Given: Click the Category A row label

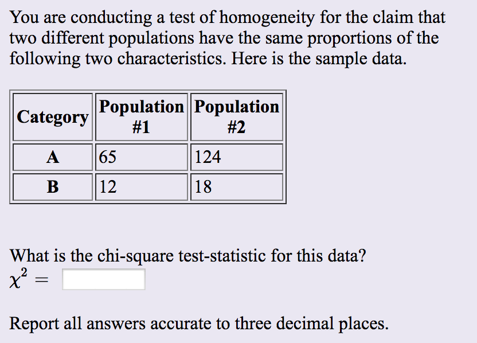Looking at the screenshot, I should tap(52, 157).
